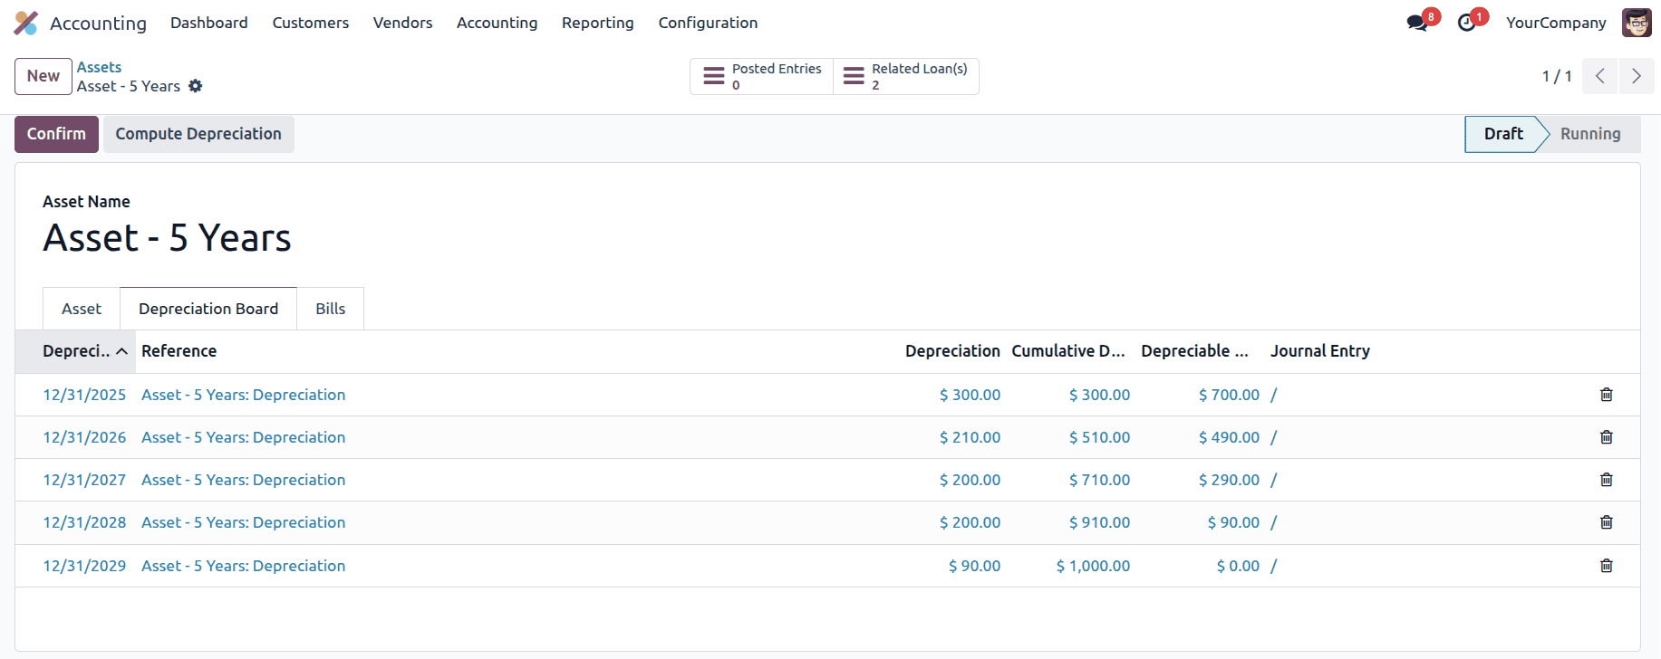The height and width of the screenshot is (659, 1661).
Task: Open the Vendors menu
Action: (402, 23)
